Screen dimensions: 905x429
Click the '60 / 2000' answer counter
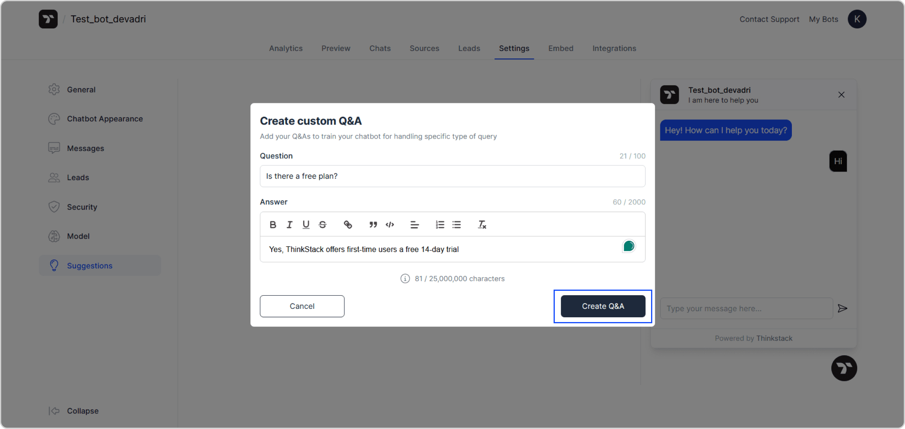(x=629, y=202)
